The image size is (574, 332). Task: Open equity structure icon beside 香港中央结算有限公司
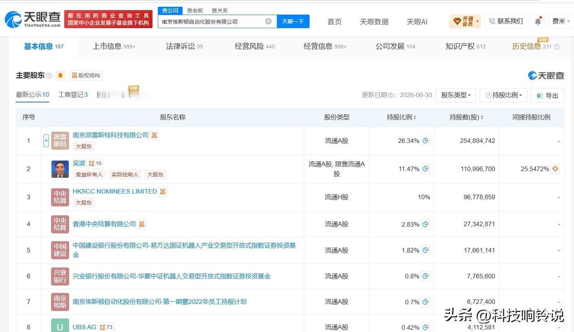click(x=142, y=224)
